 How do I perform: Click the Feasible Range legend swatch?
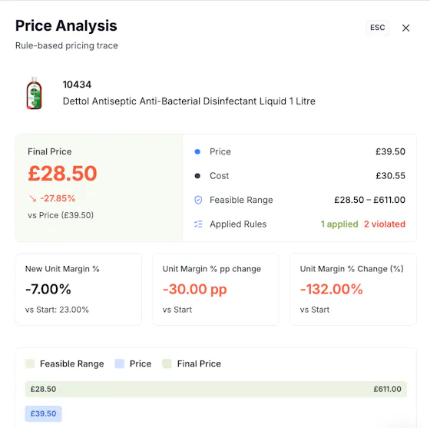pos(30,363)
